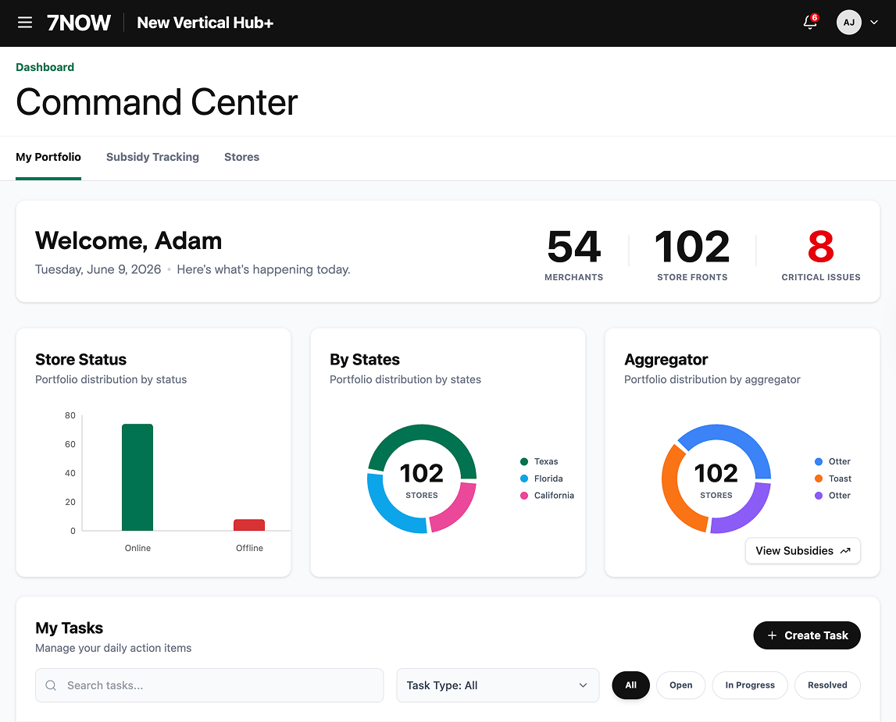Select the All filter pill
The width and height of the screenshot is (896, 722).
(631, 685)
